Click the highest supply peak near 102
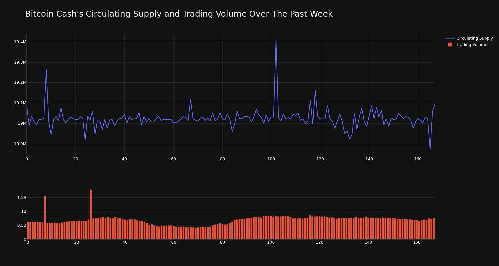499x266 pixels. (276, 40)
